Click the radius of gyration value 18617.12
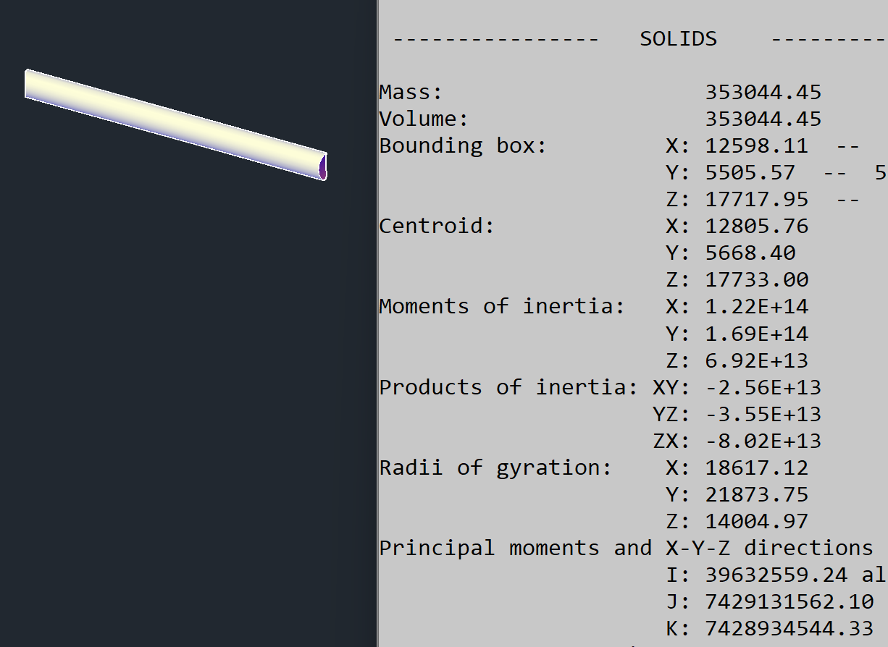 pyautogui.click(x=756, y=468)
